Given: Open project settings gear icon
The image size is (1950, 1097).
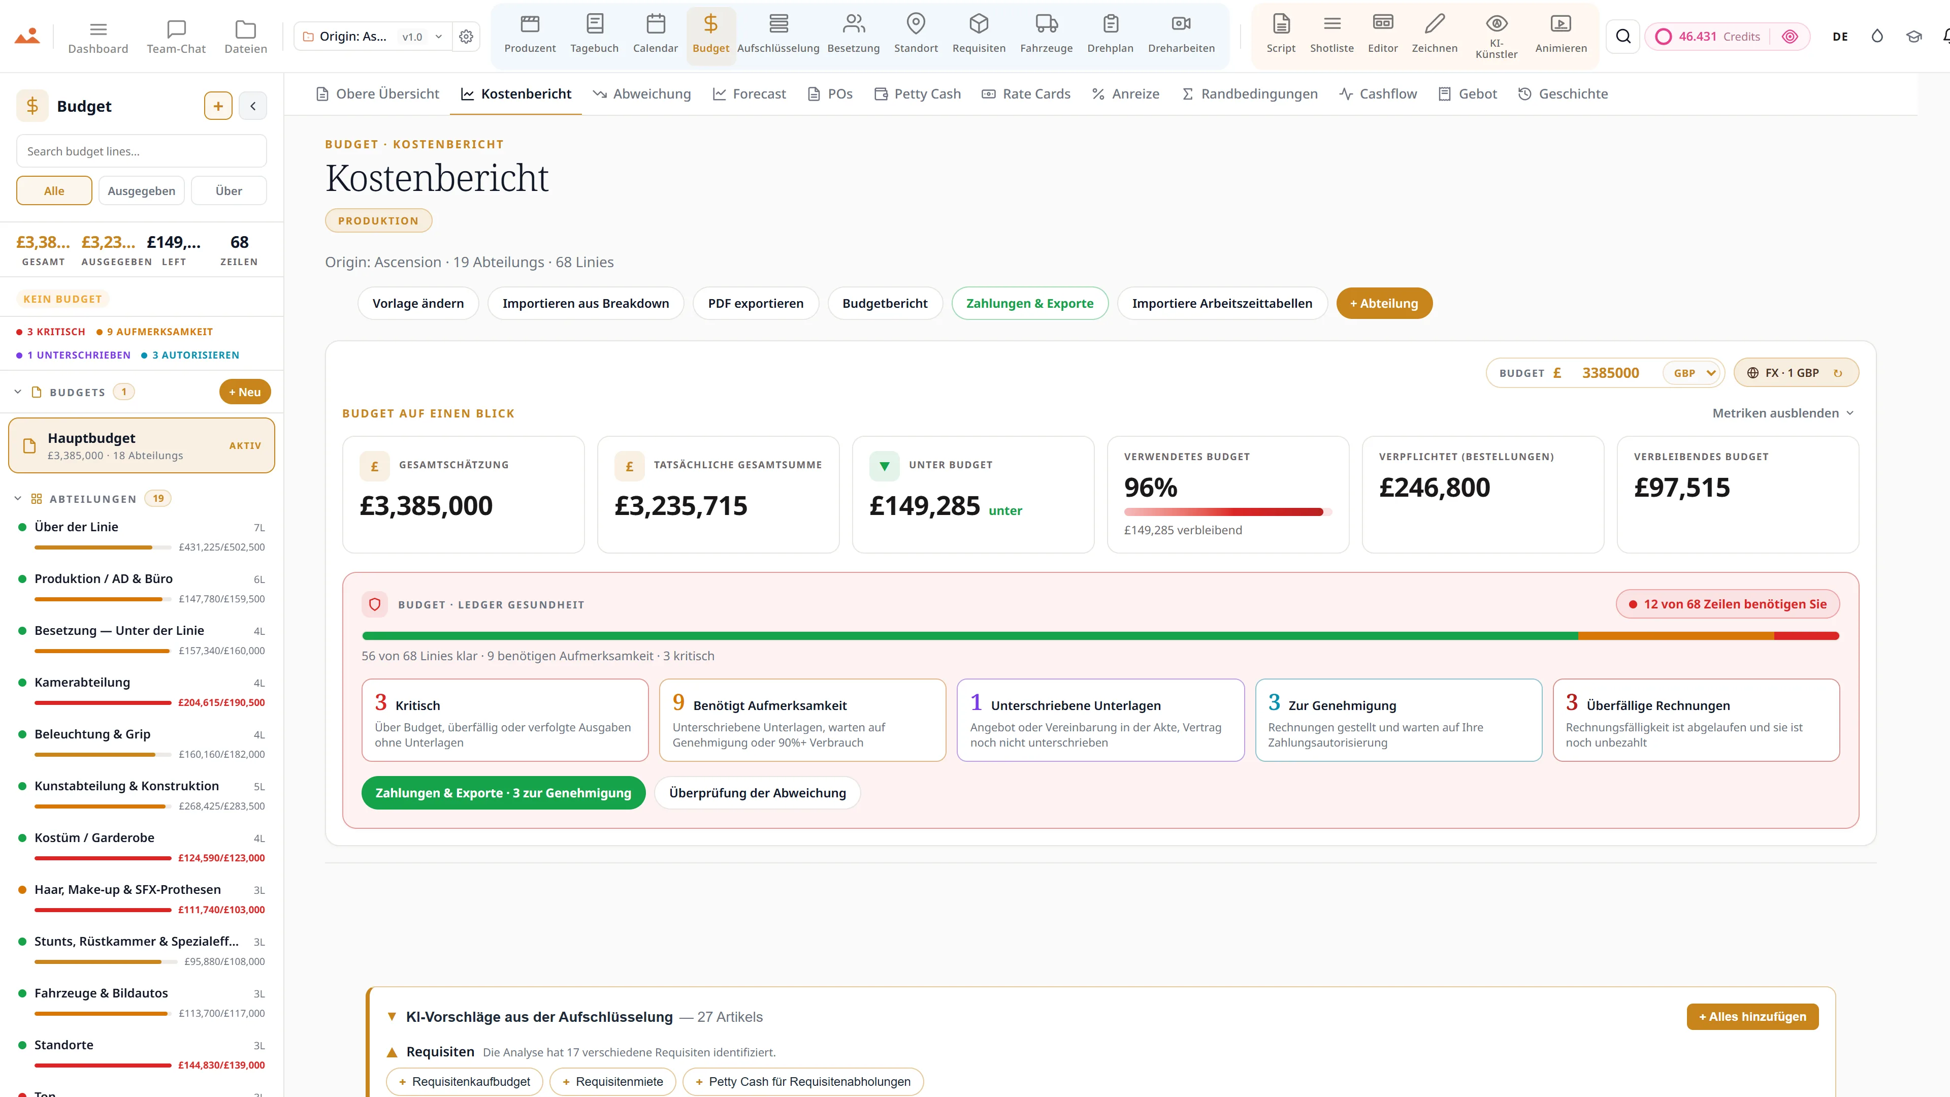Looking at the screenshot, I should [x=466, y=37].
